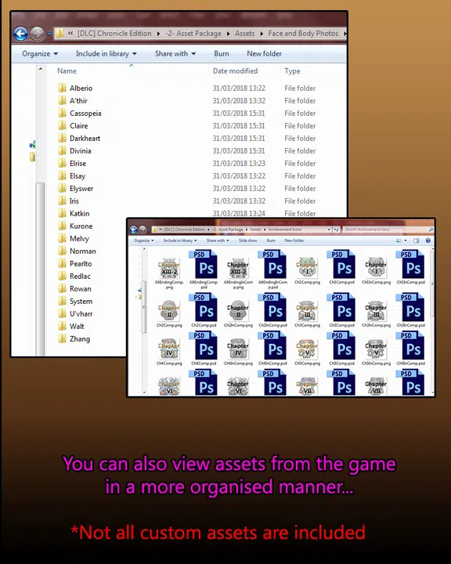Open Include in library dropdown in Face and Body window
The image size is (451, 564).
[106, 53]
